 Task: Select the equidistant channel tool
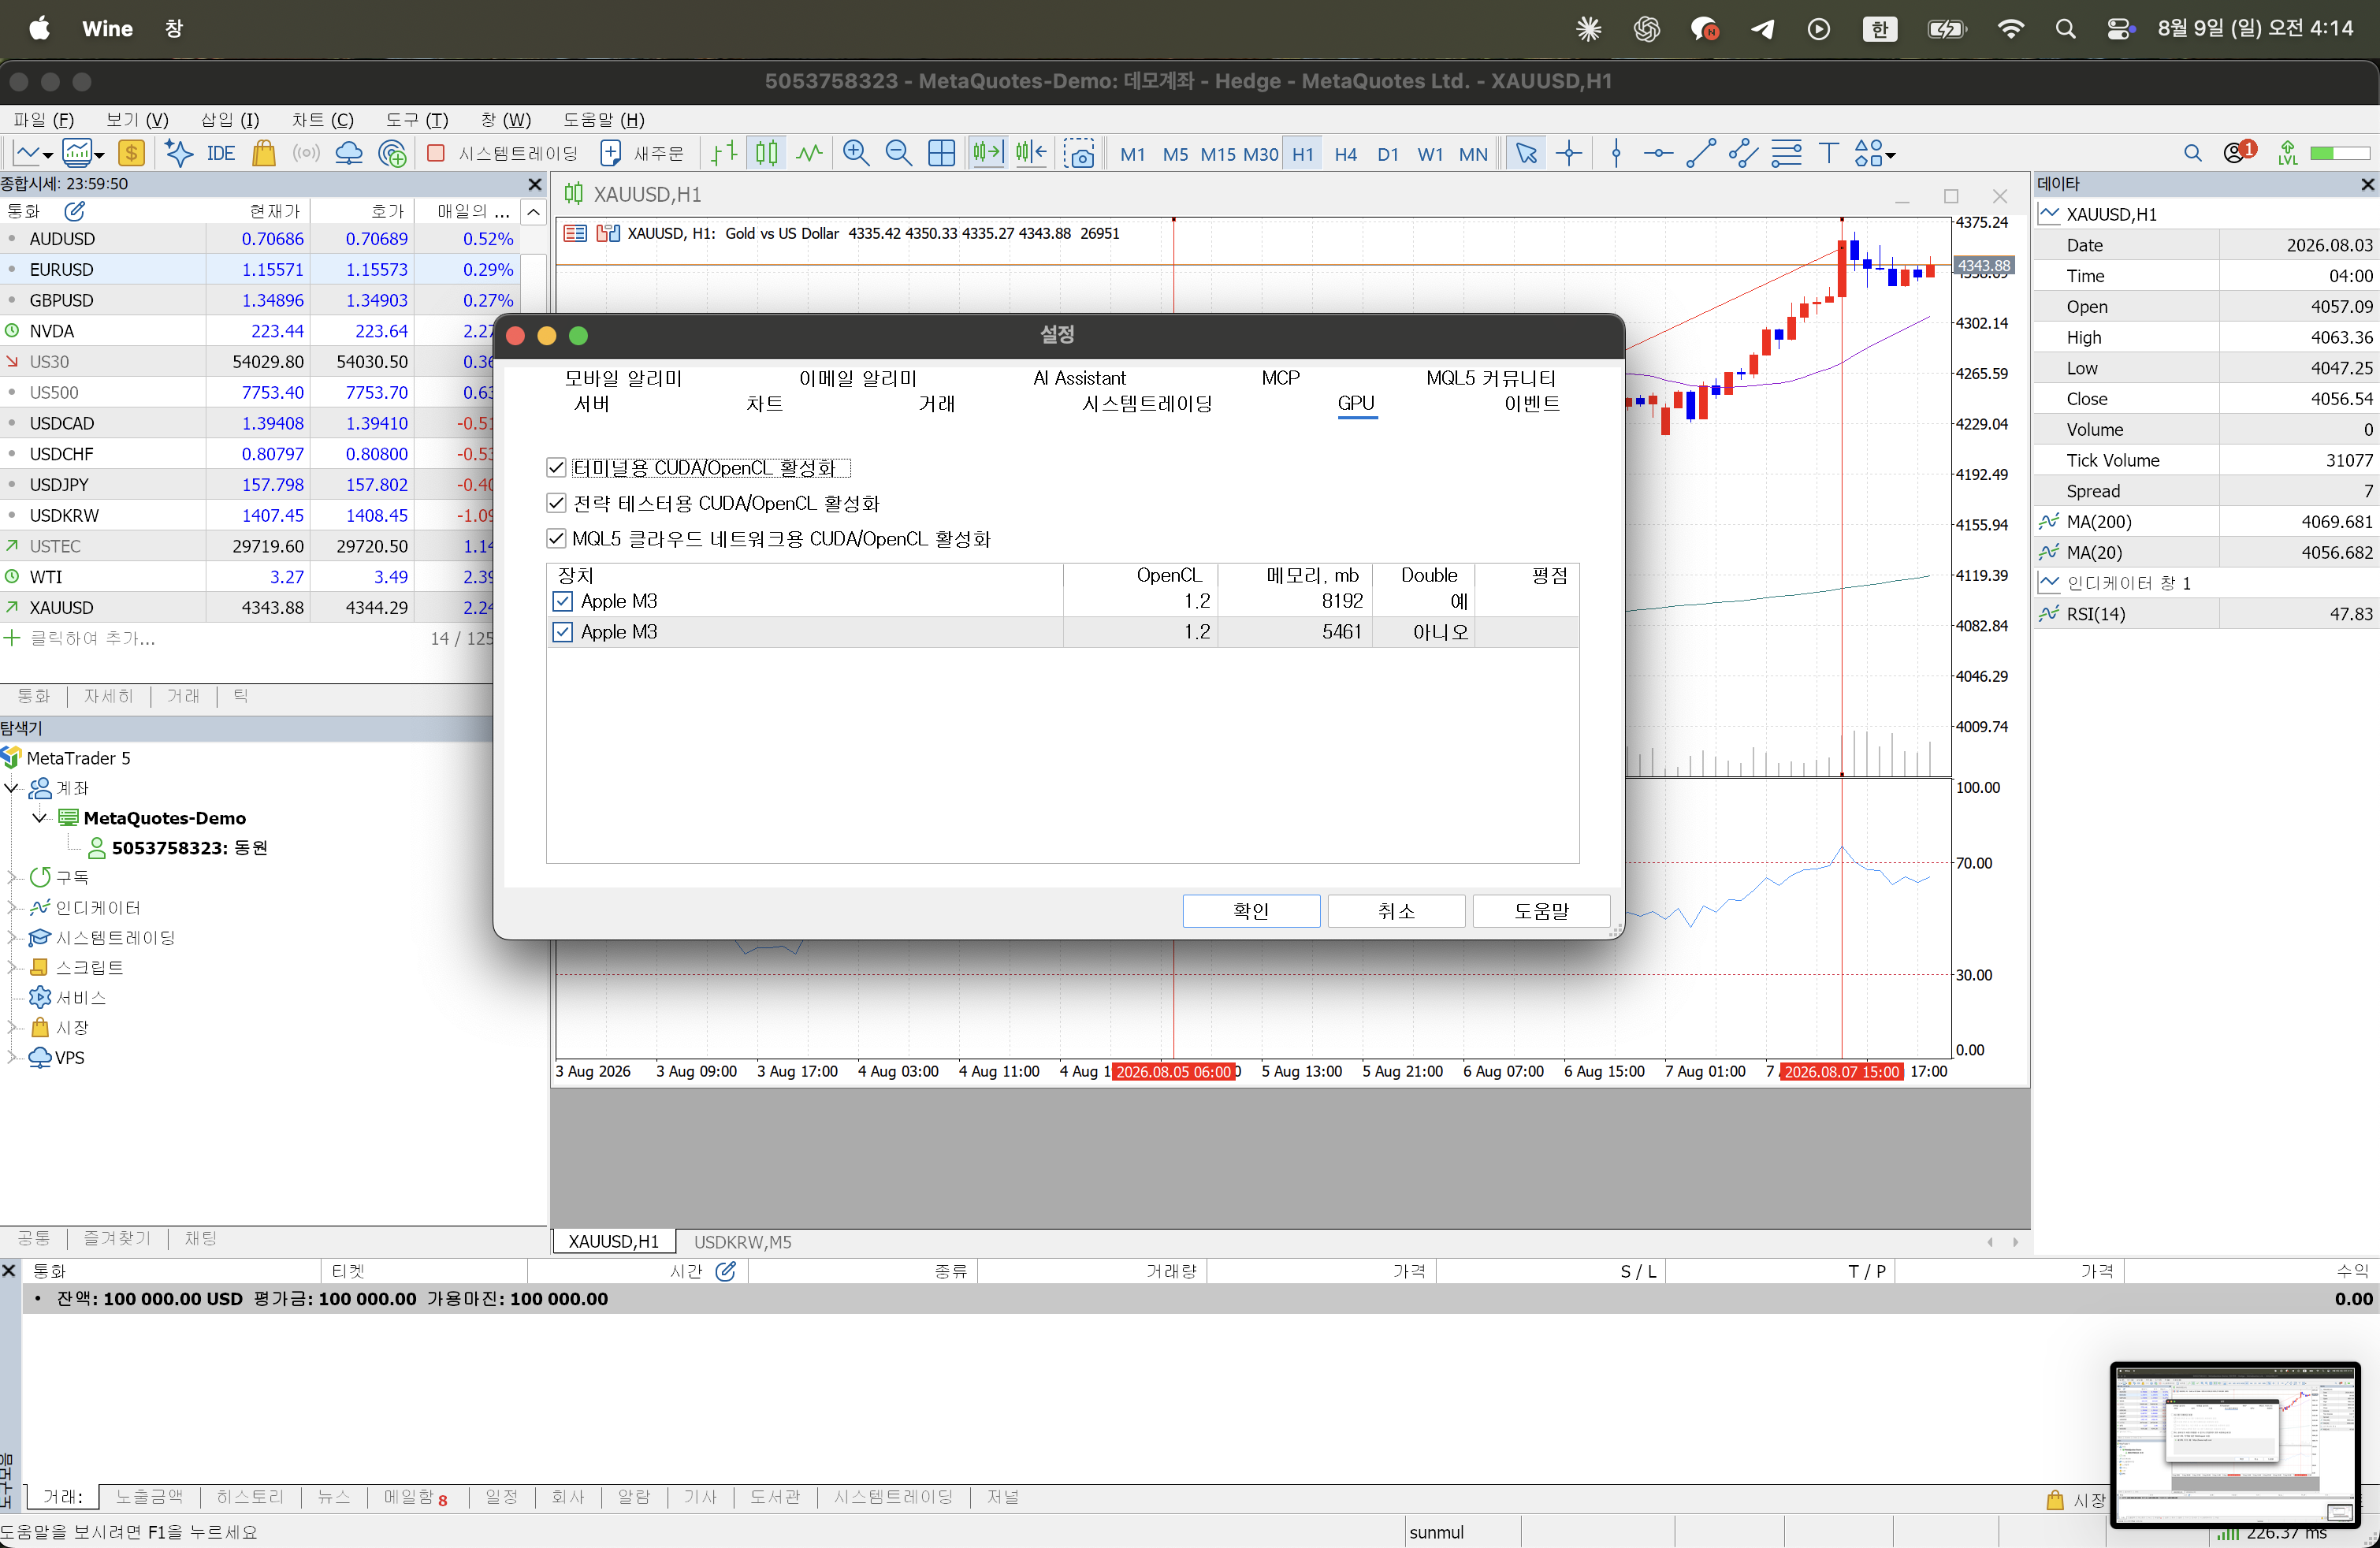[1743, 153]
